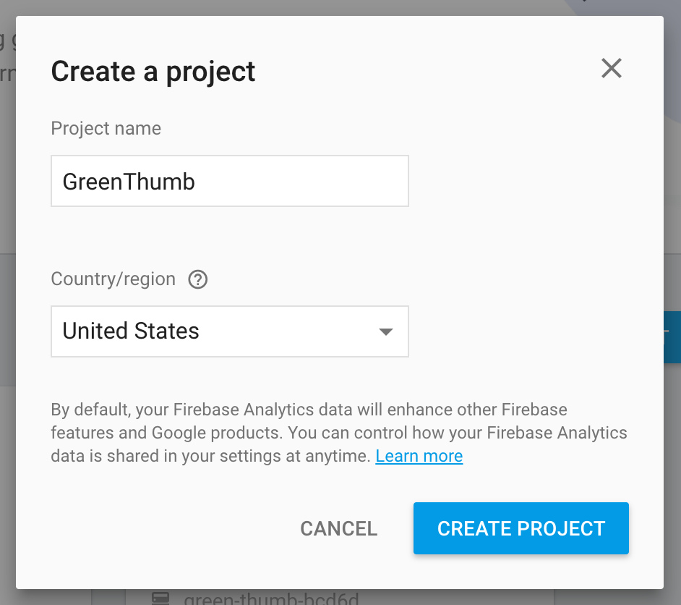Click the "Create a project" dialog heading
This screenshot has height=605, width=681.
pyautogui.click(x=153, y=71)
